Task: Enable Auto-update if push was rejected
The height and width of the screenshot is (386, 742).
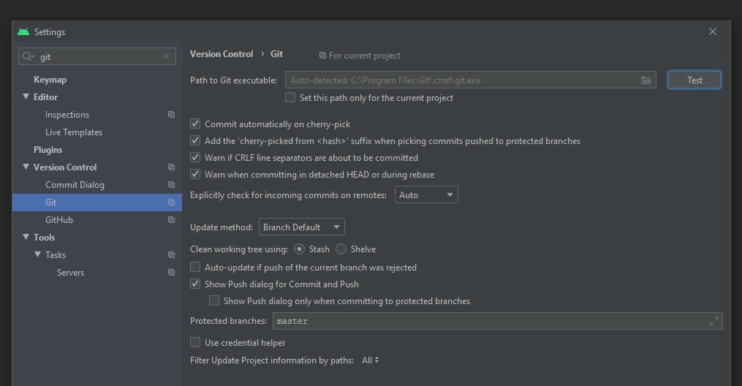Action: [x=195, y=268]
